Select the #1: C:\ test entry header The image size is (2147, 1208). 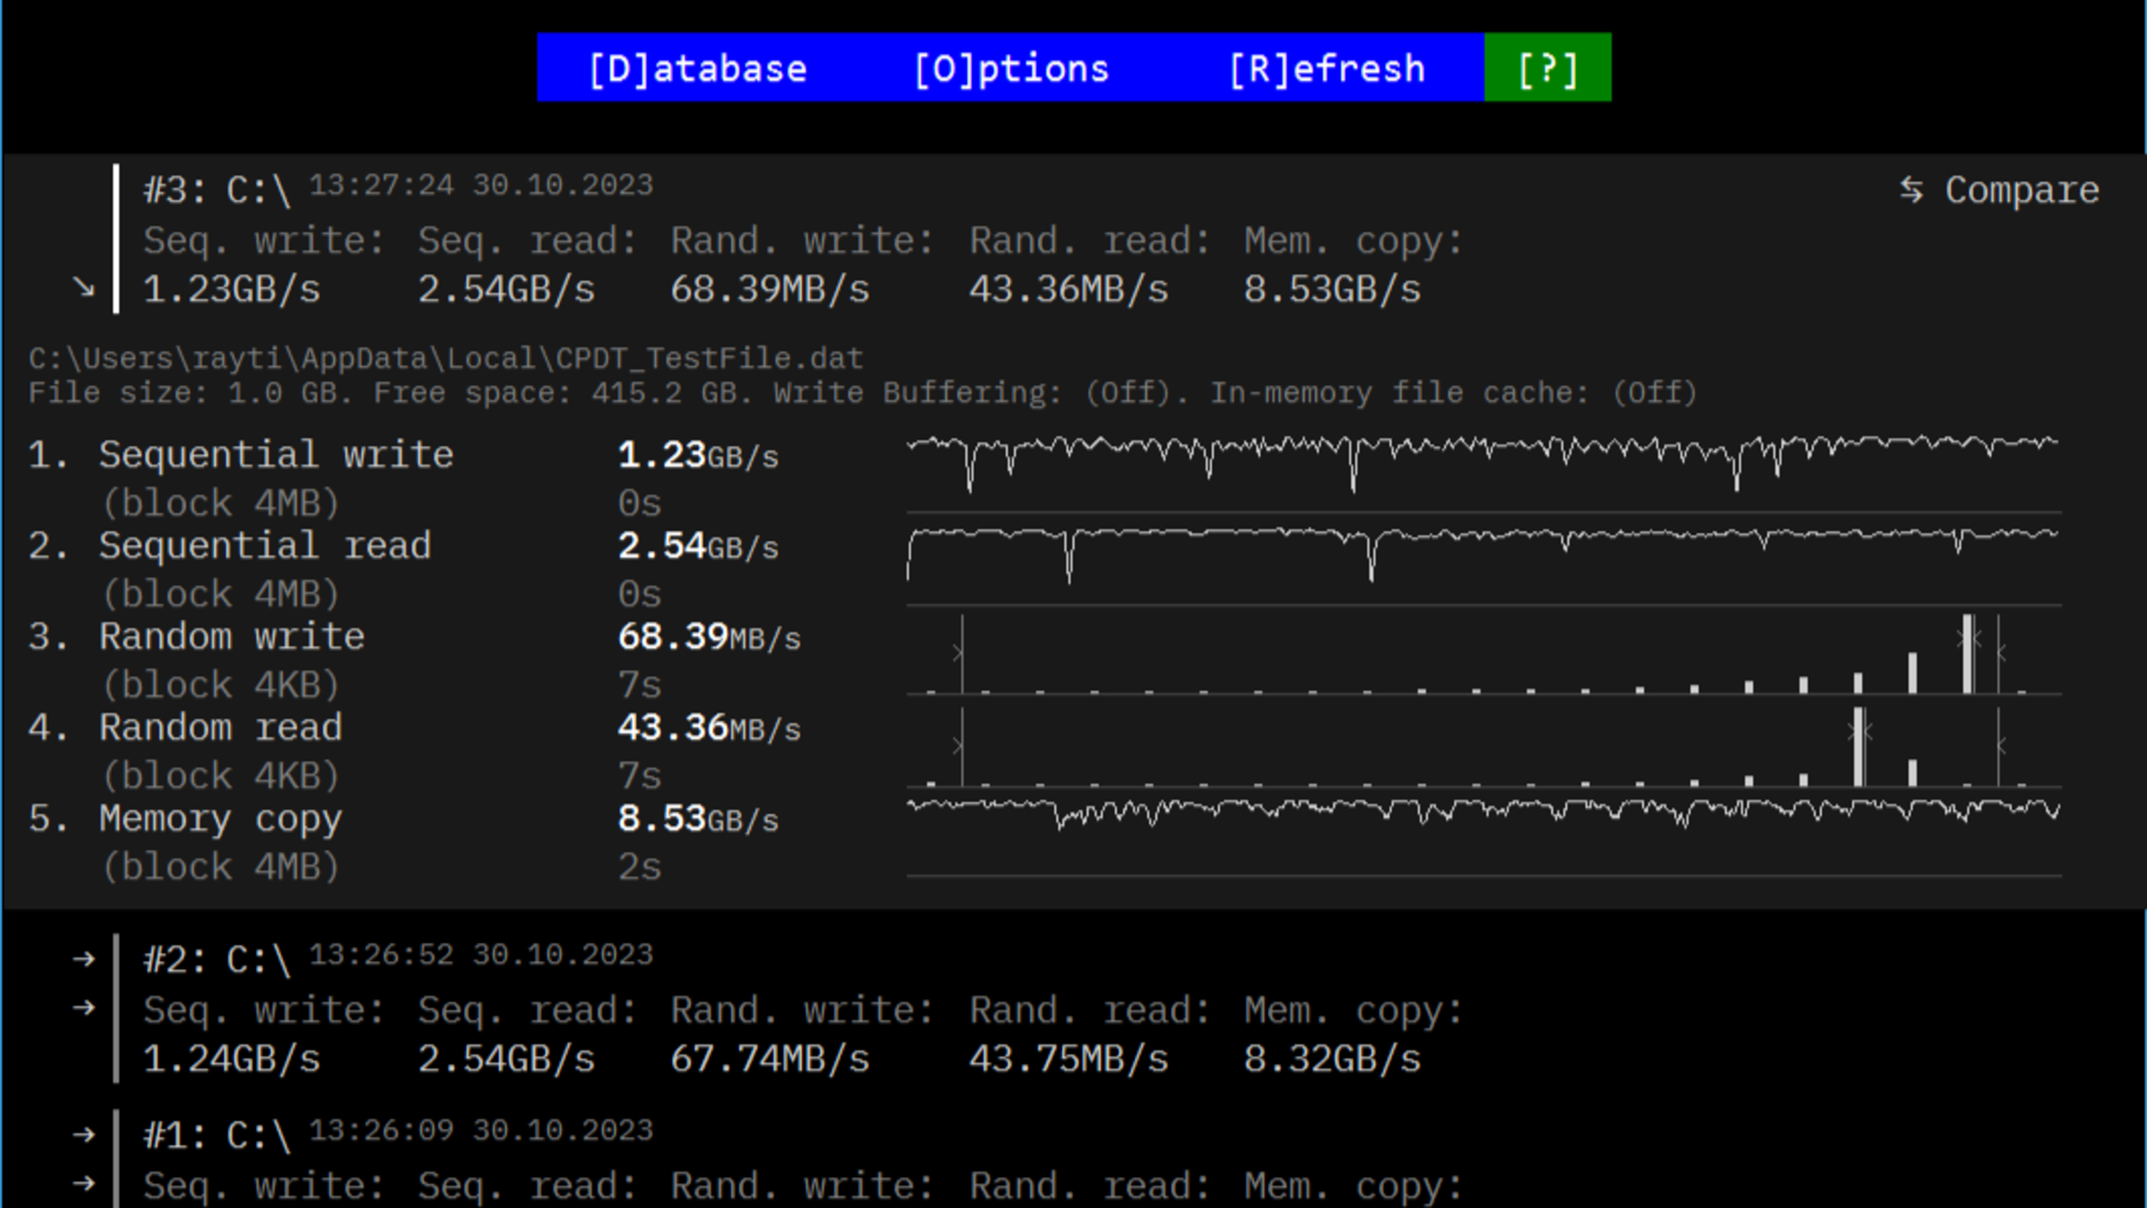217,1135
